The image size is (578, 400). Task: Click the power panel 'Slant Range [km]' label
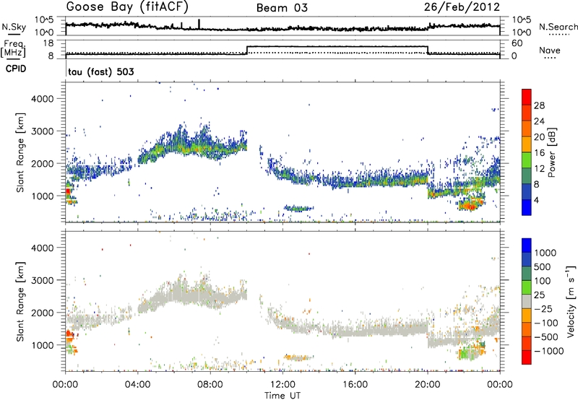pyautogui.click(x=20, y=152)
